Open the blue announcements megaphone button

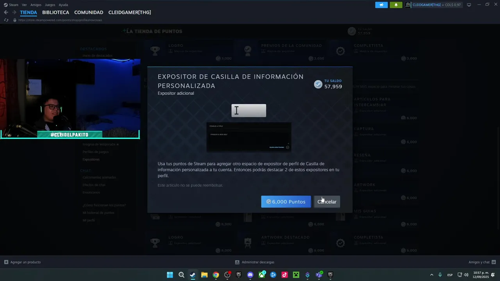[x=381, y=5]
